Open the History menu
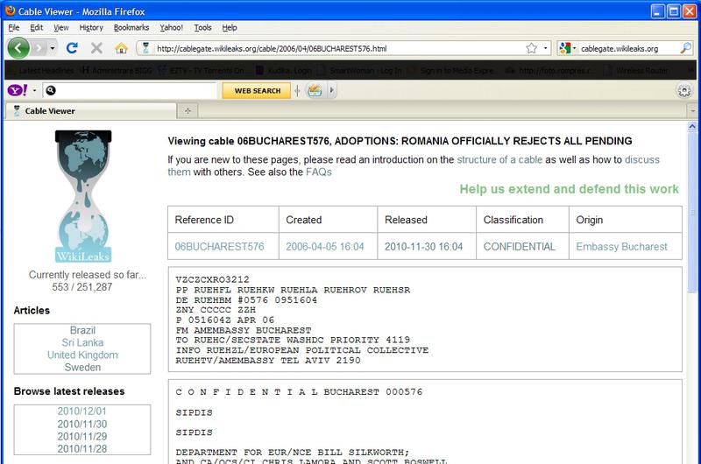This screenshot has width=701, height=464. pos(91,28)
